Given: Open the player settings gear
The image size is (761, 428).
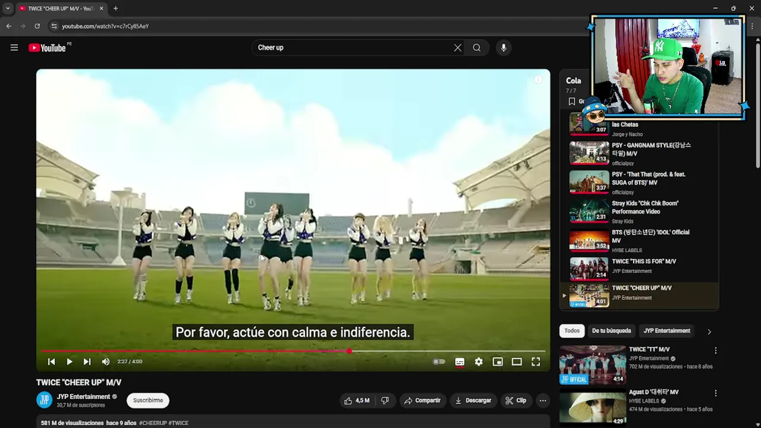Looking at the screenshot, I should [479, 361].
